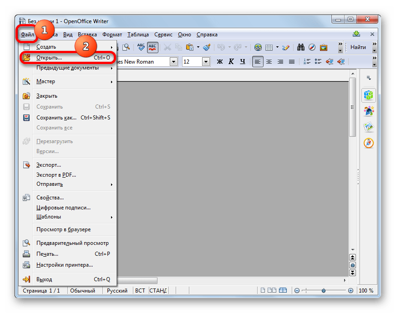Open the Paste options dropdown arrow

pos(198,47)
